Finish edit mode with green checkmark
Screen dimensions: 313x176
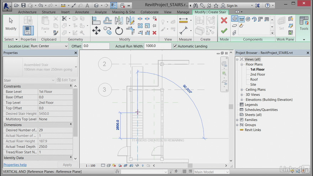[224, 31]
